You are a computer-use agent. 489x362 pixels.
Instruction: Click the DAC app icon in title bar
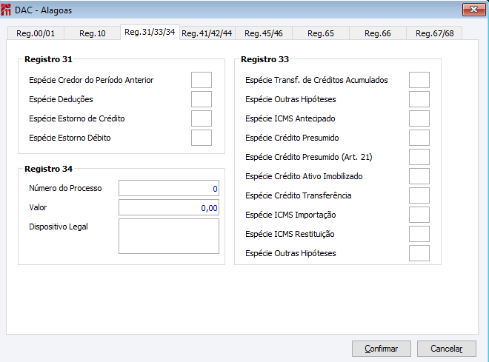pyautogui.click(x=7, y=10)
